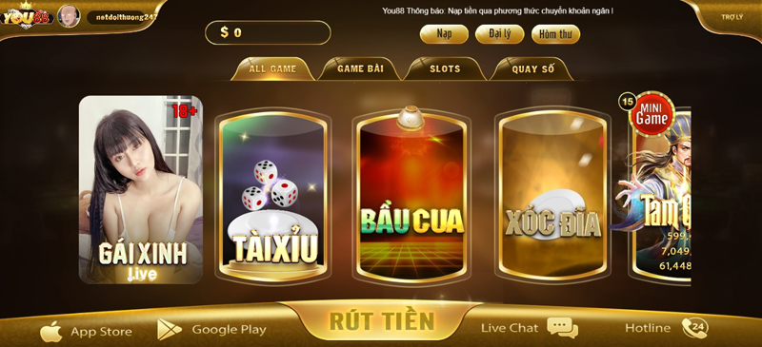Image resolution: width=762 pixels, height=347 pixels.
Task: Launch the Bầu Cua game card
Action: 412,196
